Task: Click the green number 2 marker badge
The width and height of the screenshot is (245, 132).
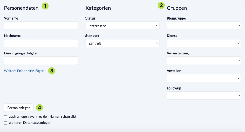Action: click(161, 5)
